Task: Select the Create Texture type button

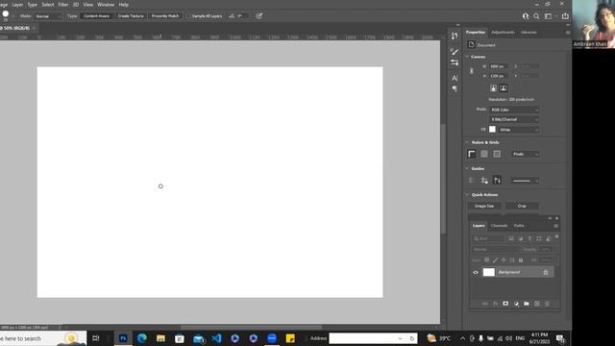Action: click(x=131, y=16)
